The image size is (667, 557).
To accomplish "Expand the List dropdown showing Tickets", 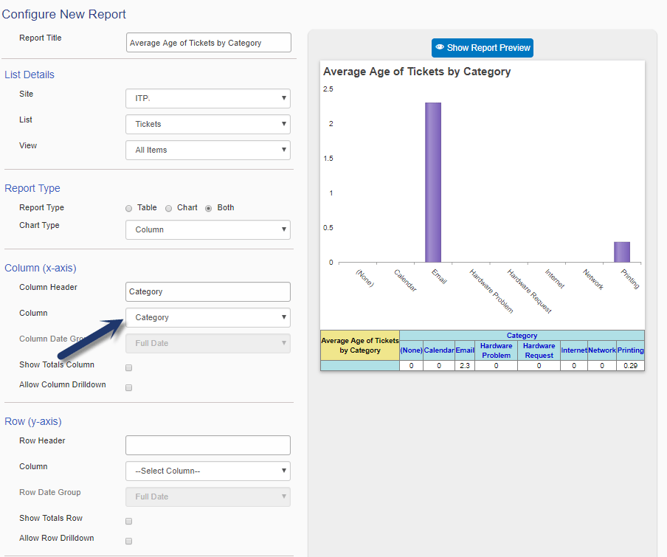I will [x=208, y=125].
